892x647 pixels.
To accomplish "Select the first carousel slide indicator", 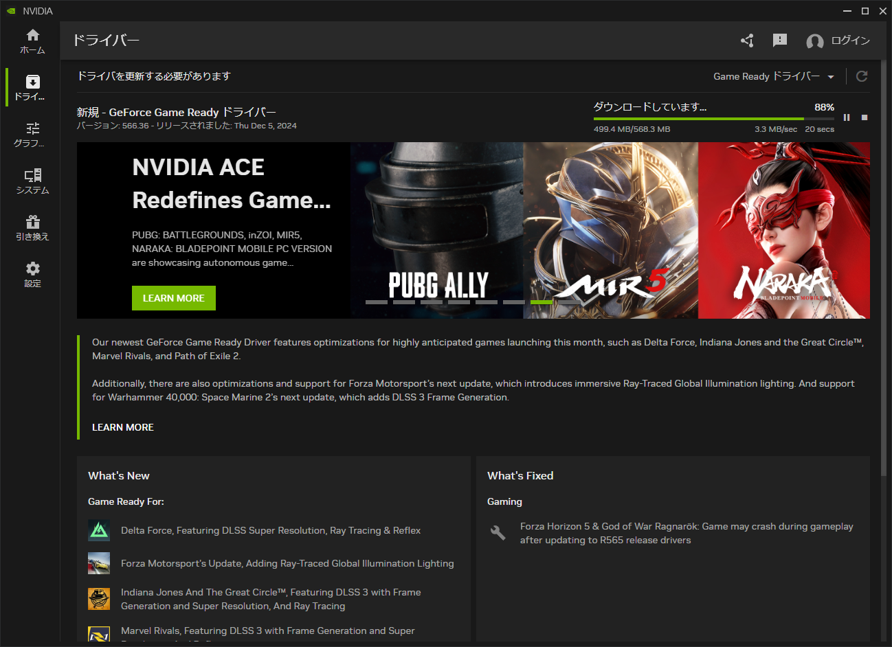I will (377, 301).
